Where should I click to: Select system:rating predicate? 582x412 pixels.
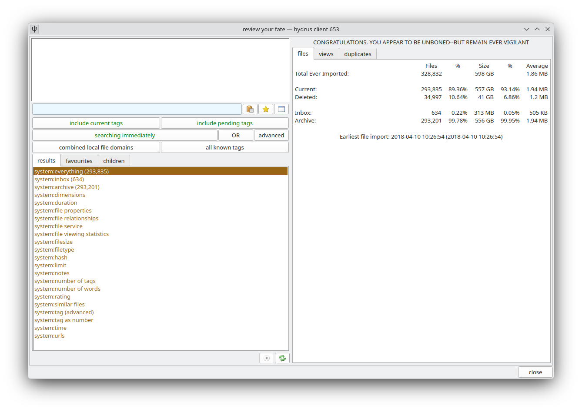point(161,296)
